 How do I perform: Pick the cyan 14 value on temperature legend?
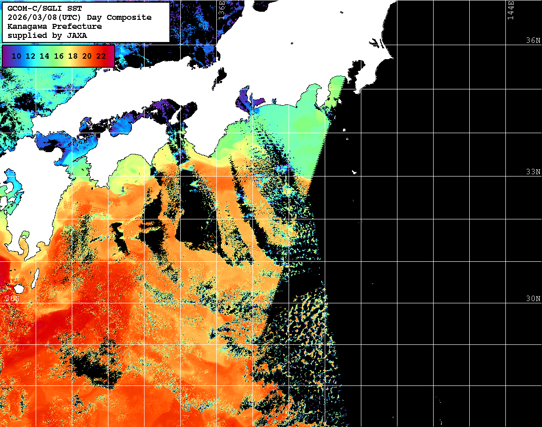45,56
